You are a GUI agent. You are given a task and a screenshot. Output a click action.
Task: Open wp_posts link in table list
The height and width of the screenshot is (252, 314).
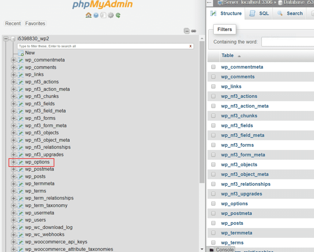pos(232,223)
